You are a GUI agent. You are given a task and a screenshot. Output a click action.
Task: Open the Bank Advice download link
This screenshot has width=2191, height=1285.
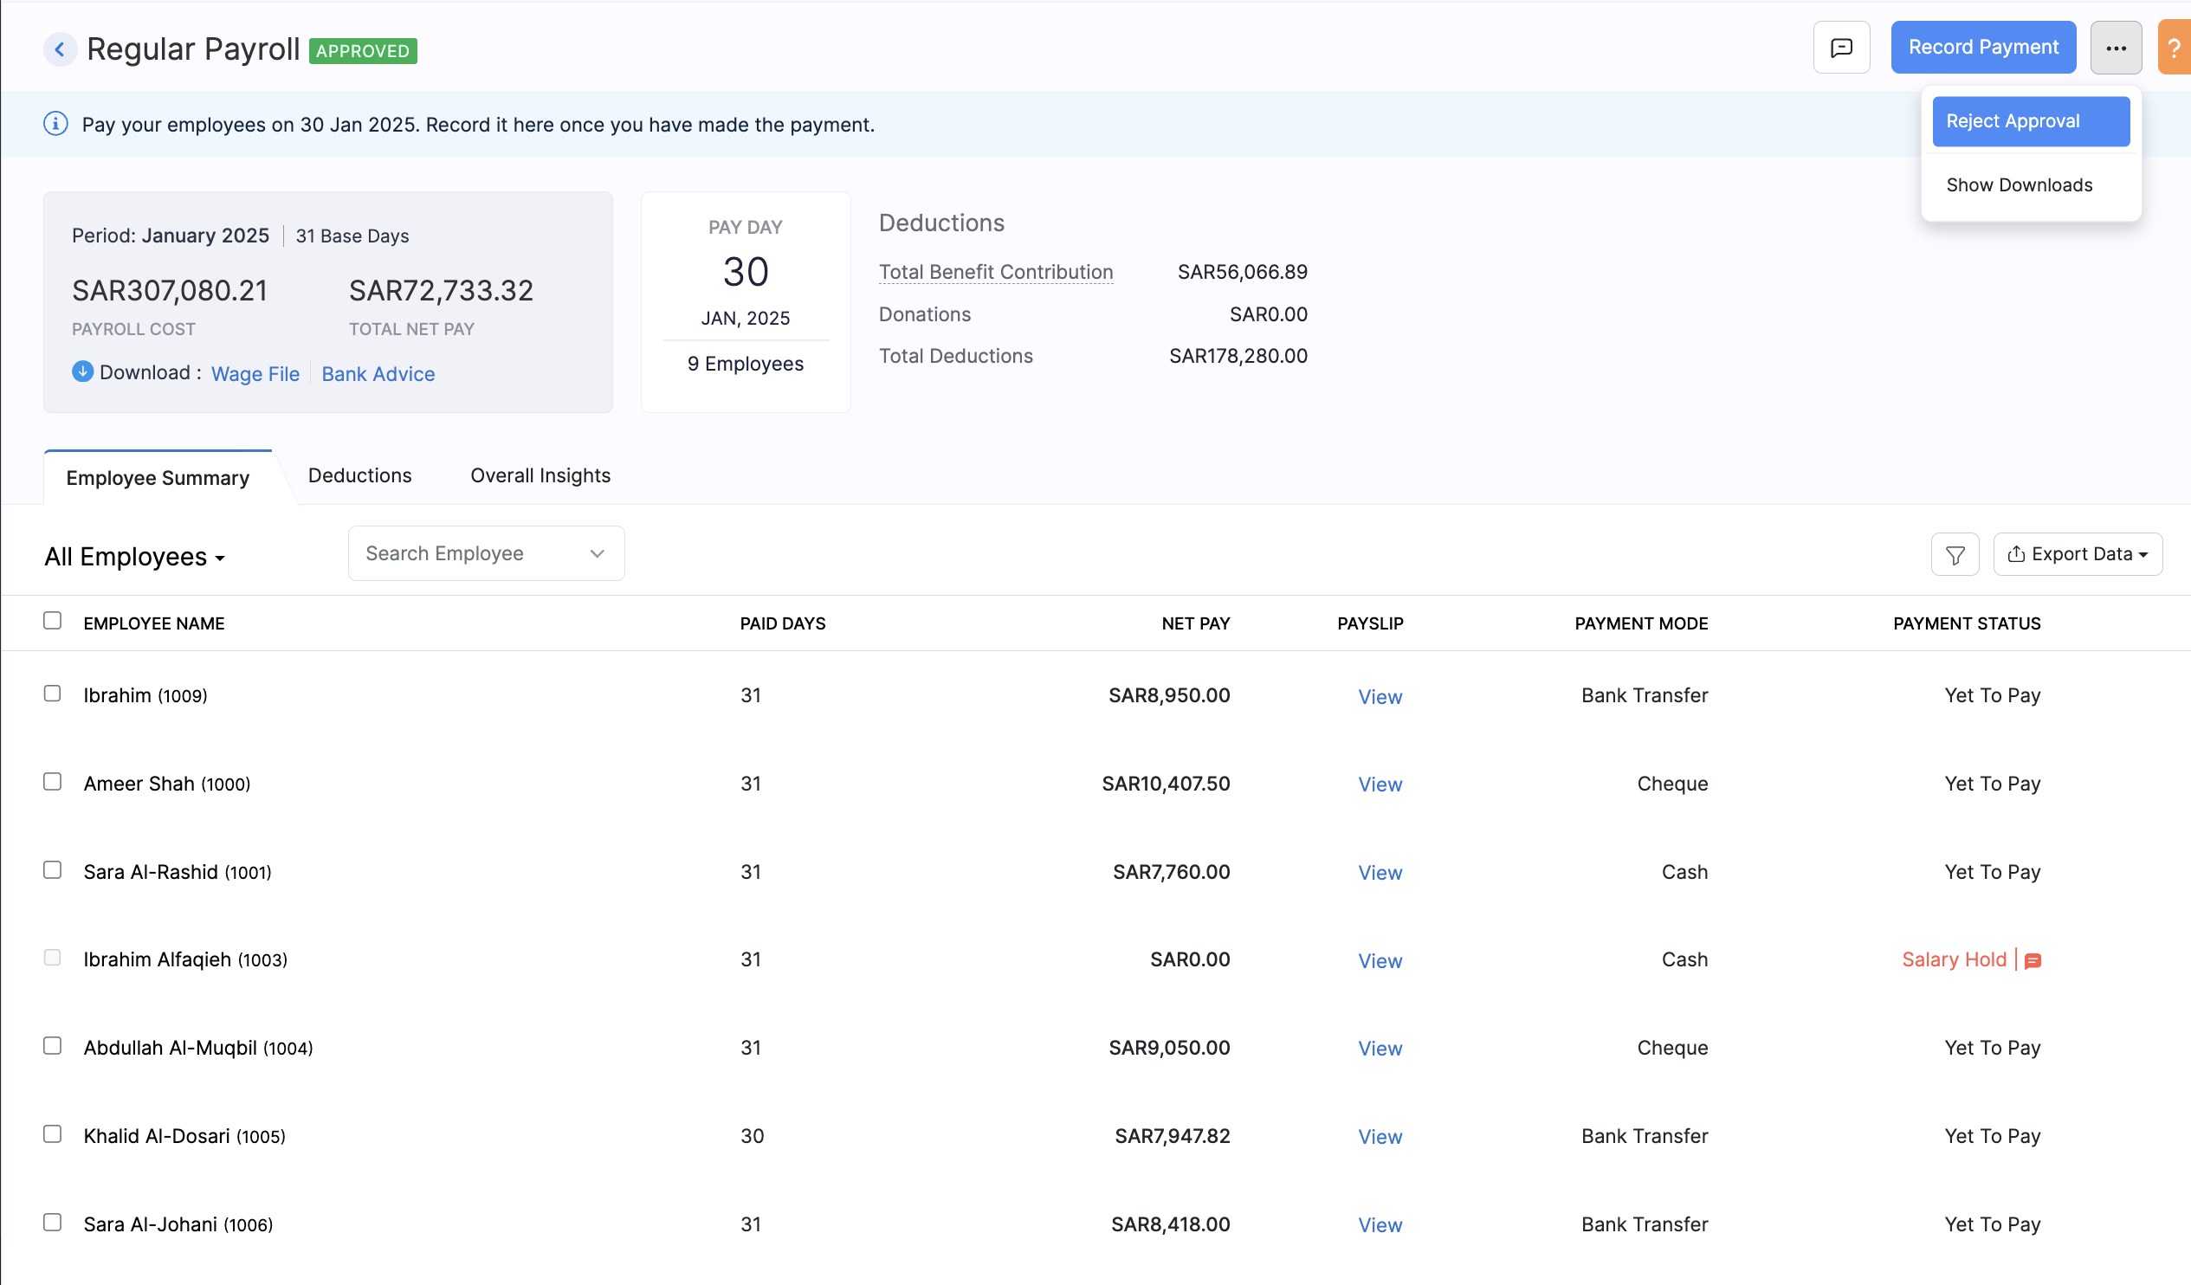pos(378,373)
